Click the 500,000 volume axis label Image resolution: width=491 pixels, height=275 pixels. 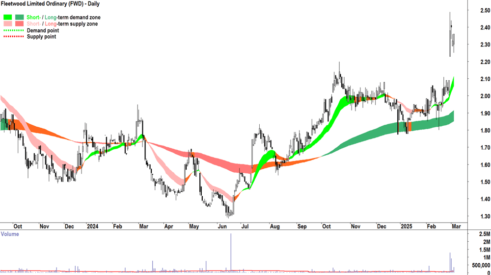pyautogui.click(x=481, y=265)
